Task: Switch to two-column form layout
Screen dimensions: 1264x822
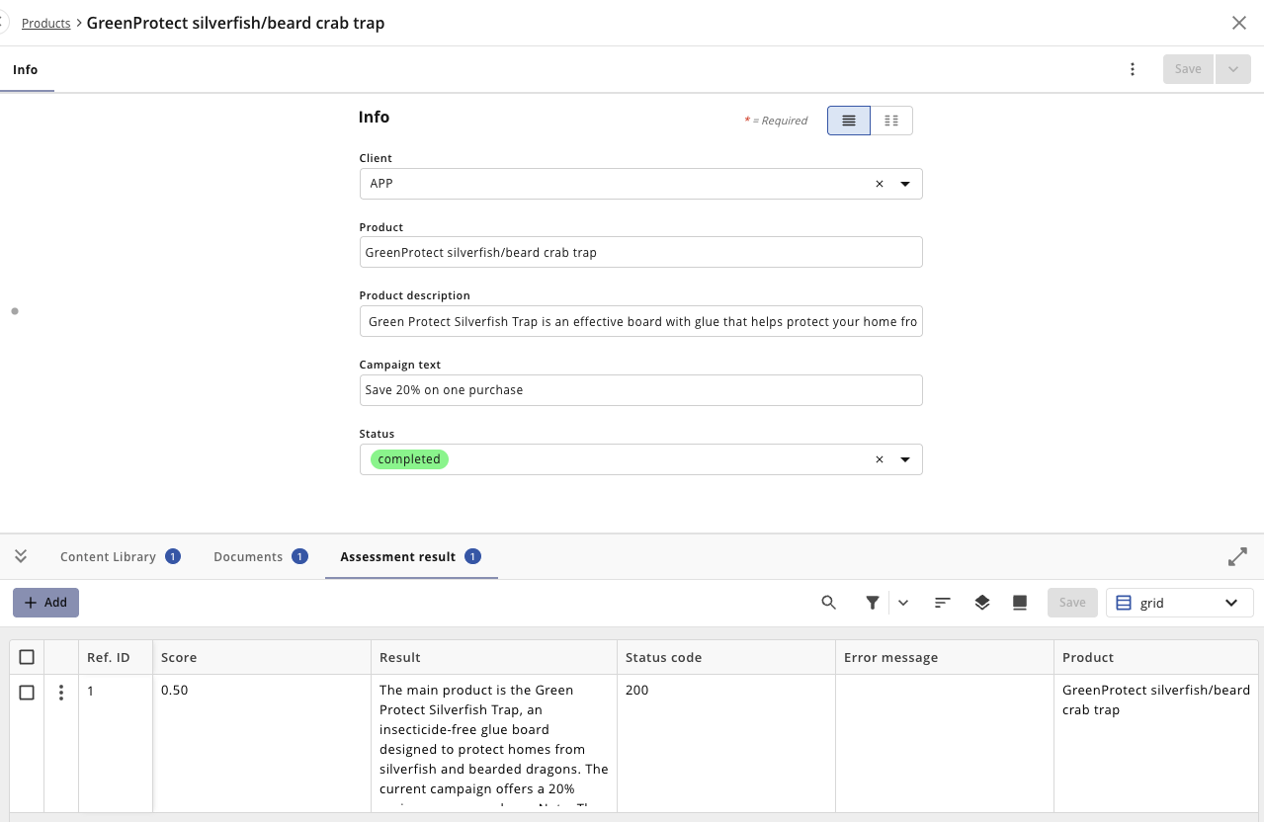Action: [x=891, y=121]
